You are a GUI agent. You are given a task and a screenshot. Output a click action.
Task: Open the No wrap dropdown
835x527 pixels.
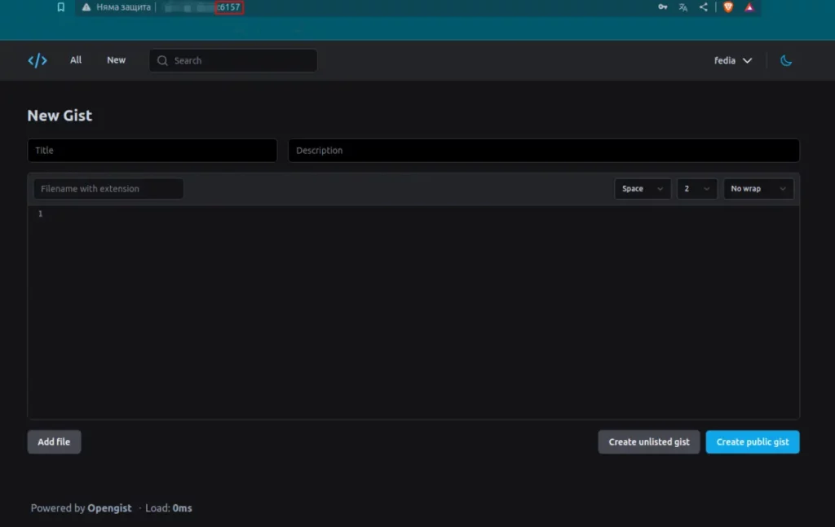click(758, 189)
